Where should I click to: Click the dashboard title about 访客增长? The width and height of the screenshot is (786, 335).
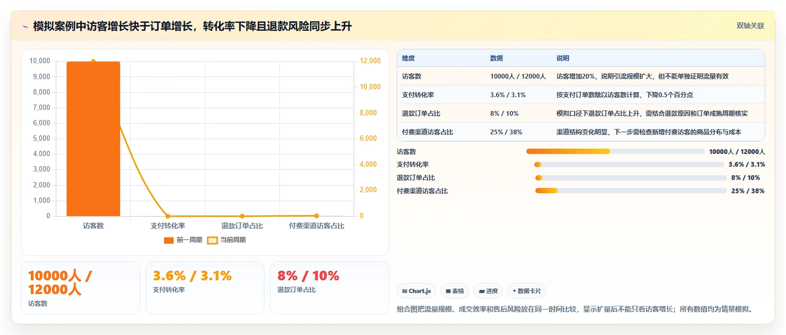pos(192,27)
